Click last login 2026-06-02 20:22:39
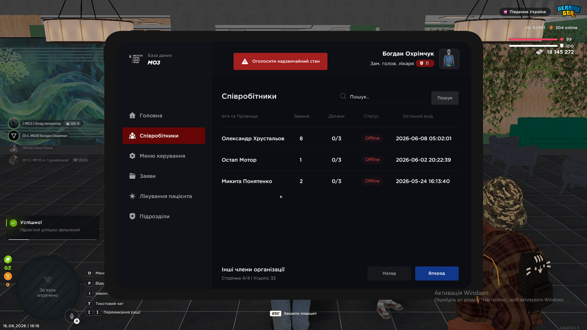This screenshot has height=330, width=587. [423, 160]
